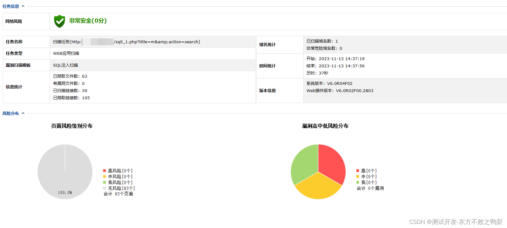Click yellow swatch beside 中[0个]
This screenshot has width=507, height=228.
click(358, 177)
